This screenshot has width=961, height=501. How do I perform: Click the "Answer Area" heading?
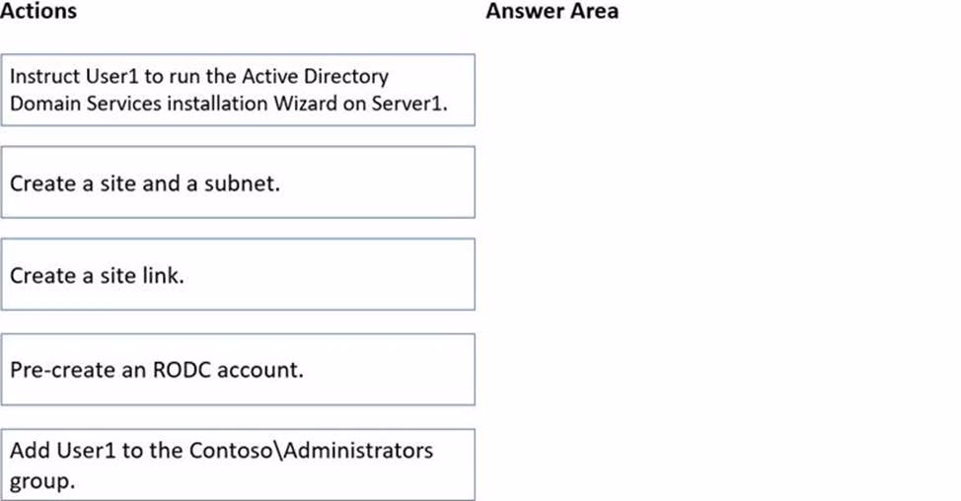[552, 12]
